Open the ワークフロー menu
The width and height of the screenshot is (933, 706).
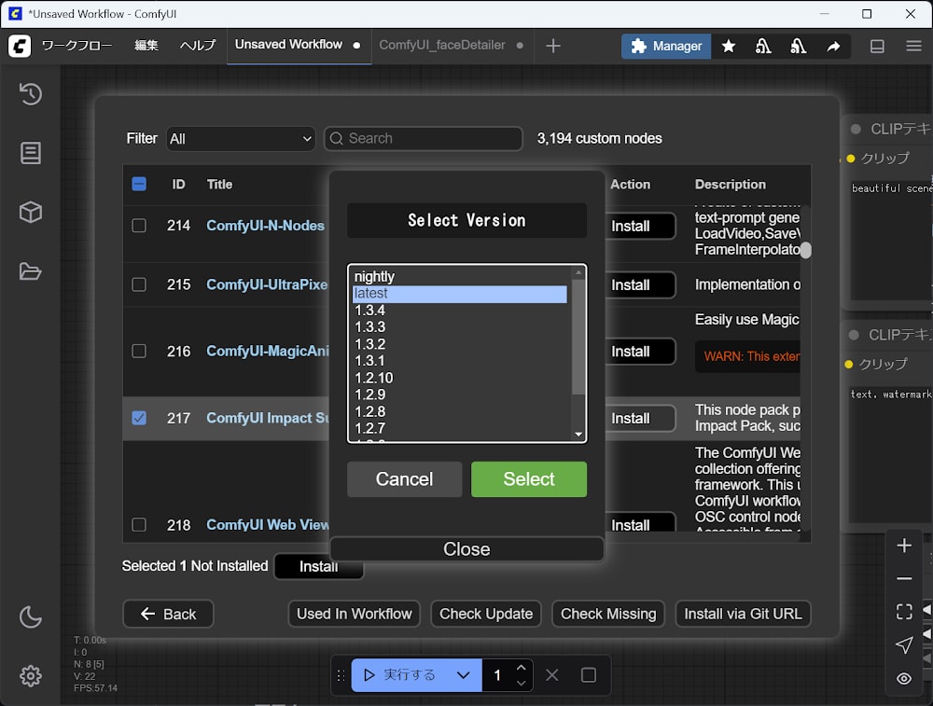77,46
